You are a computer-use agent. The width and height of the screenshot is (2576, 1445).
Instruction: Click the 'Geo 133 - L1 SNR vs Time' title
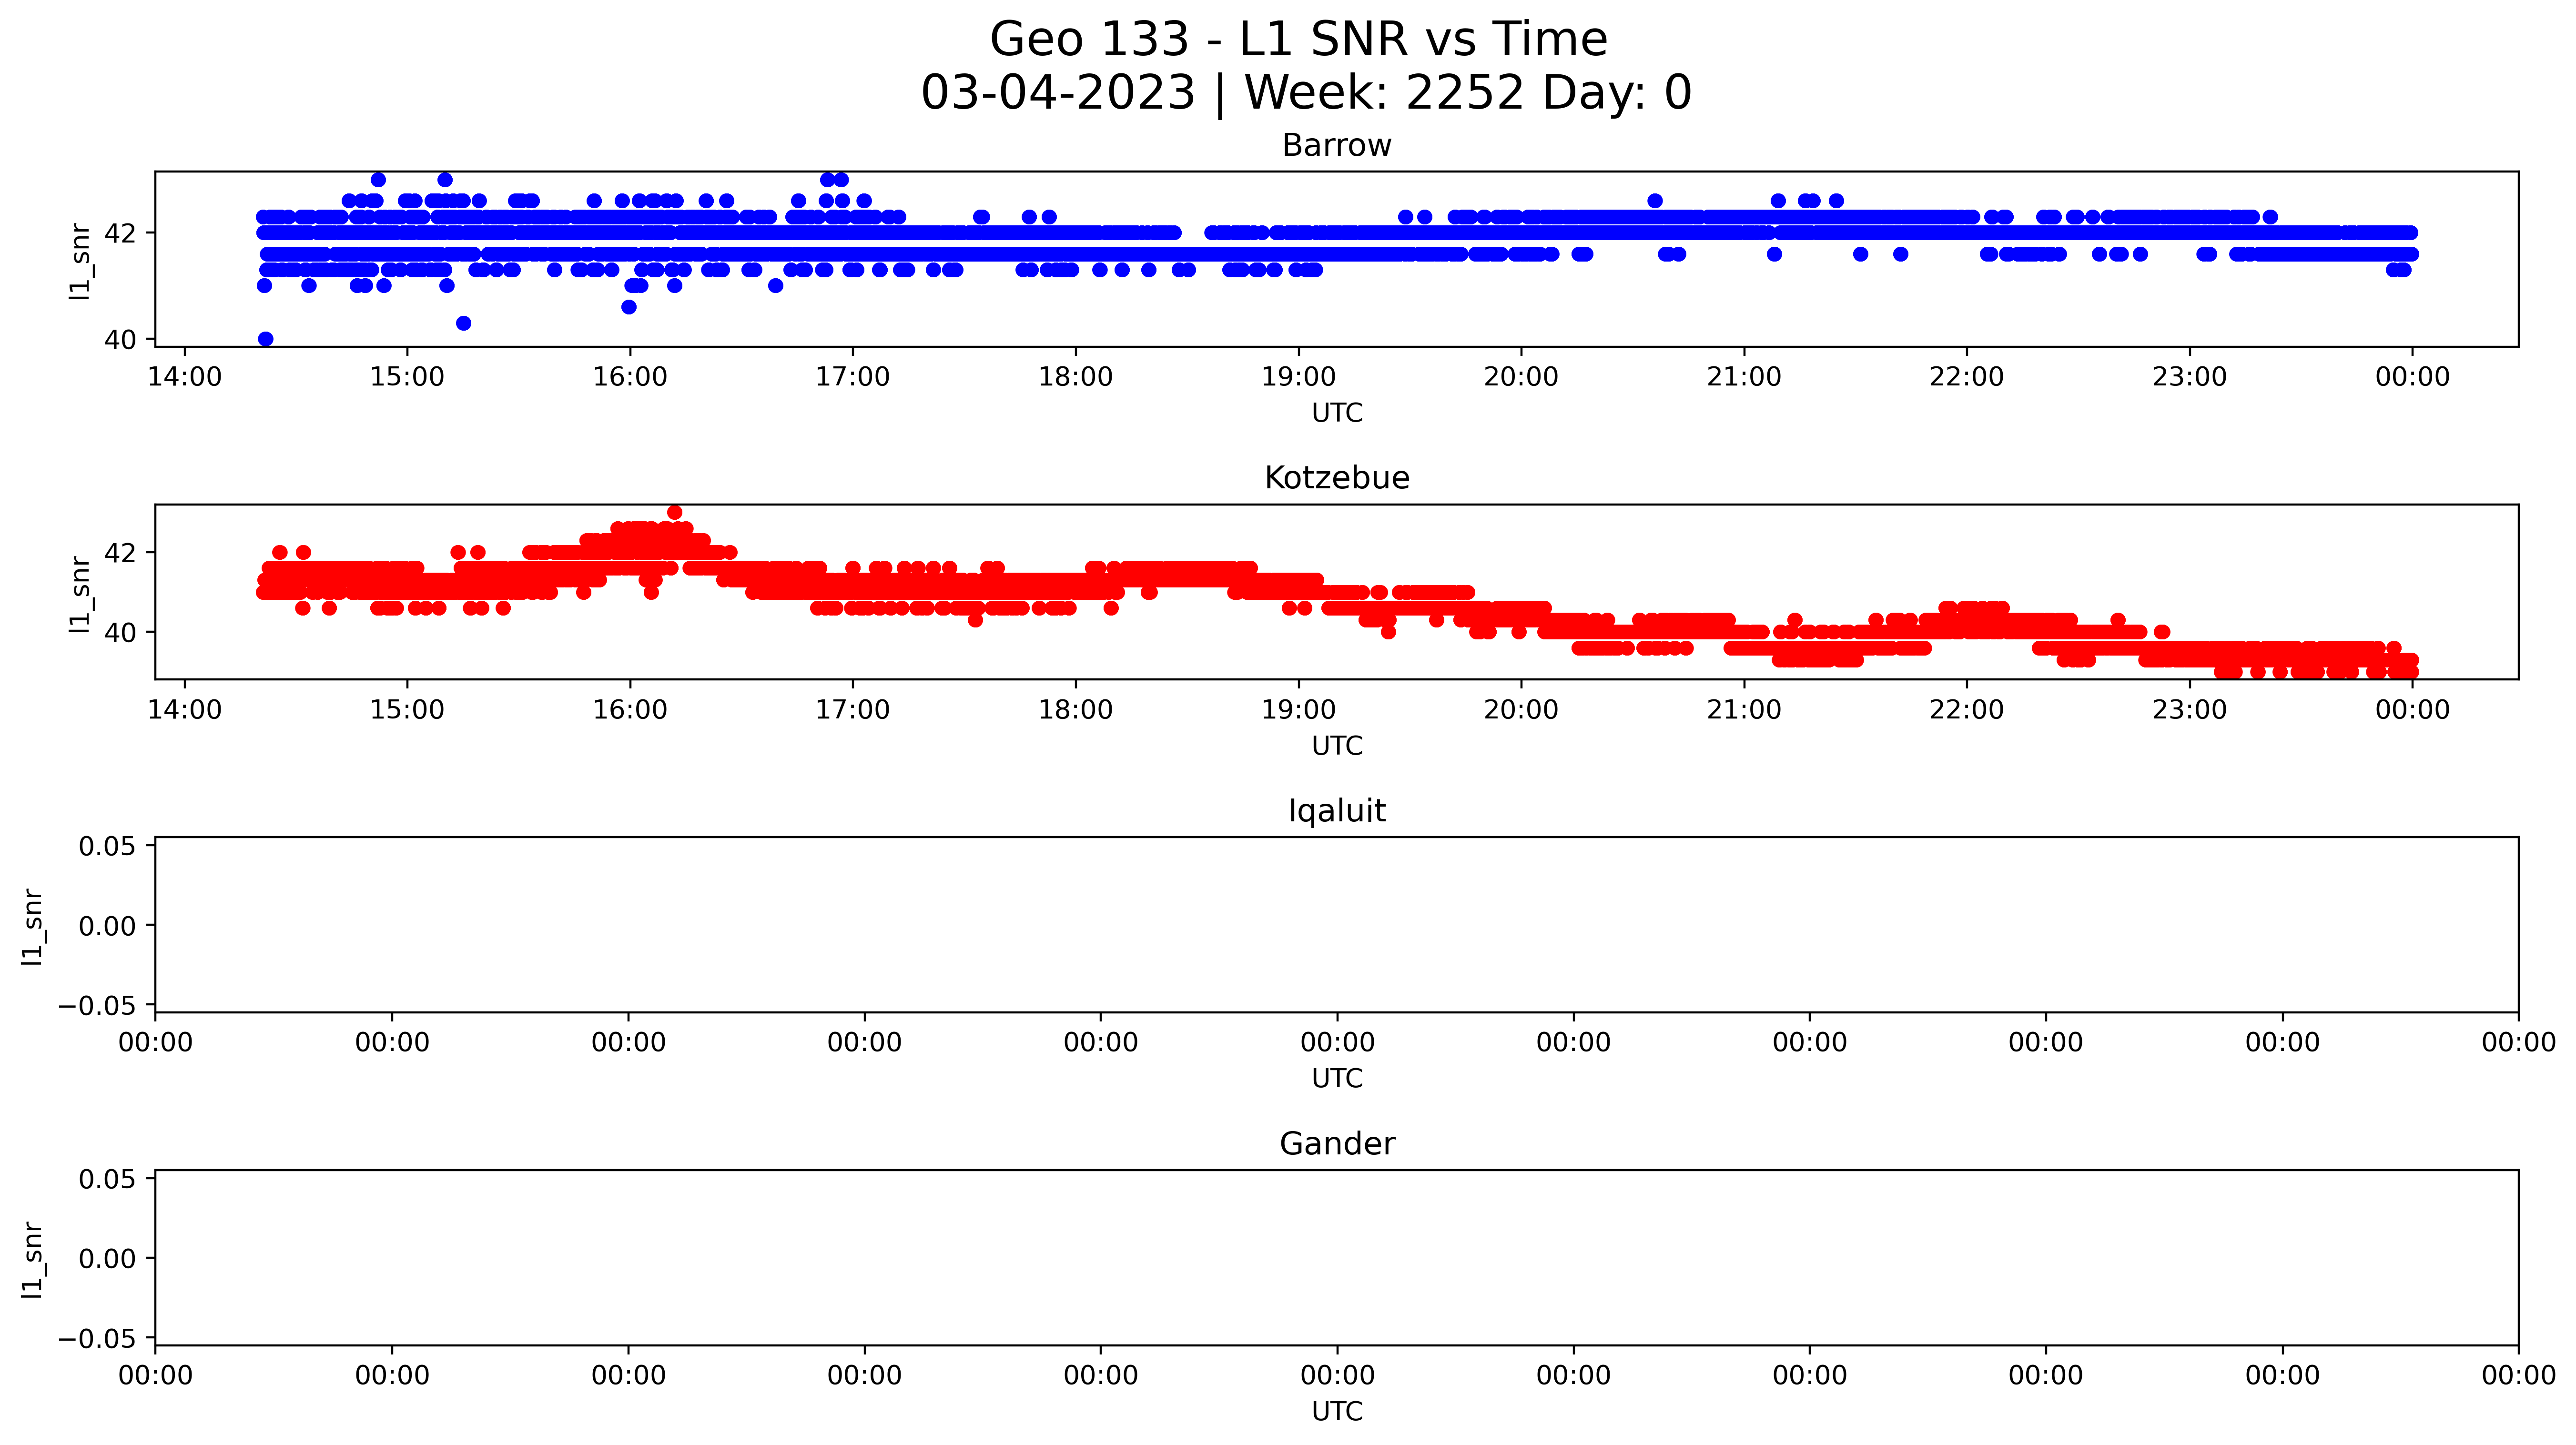pyautogui.click(x=1298, y=40)
